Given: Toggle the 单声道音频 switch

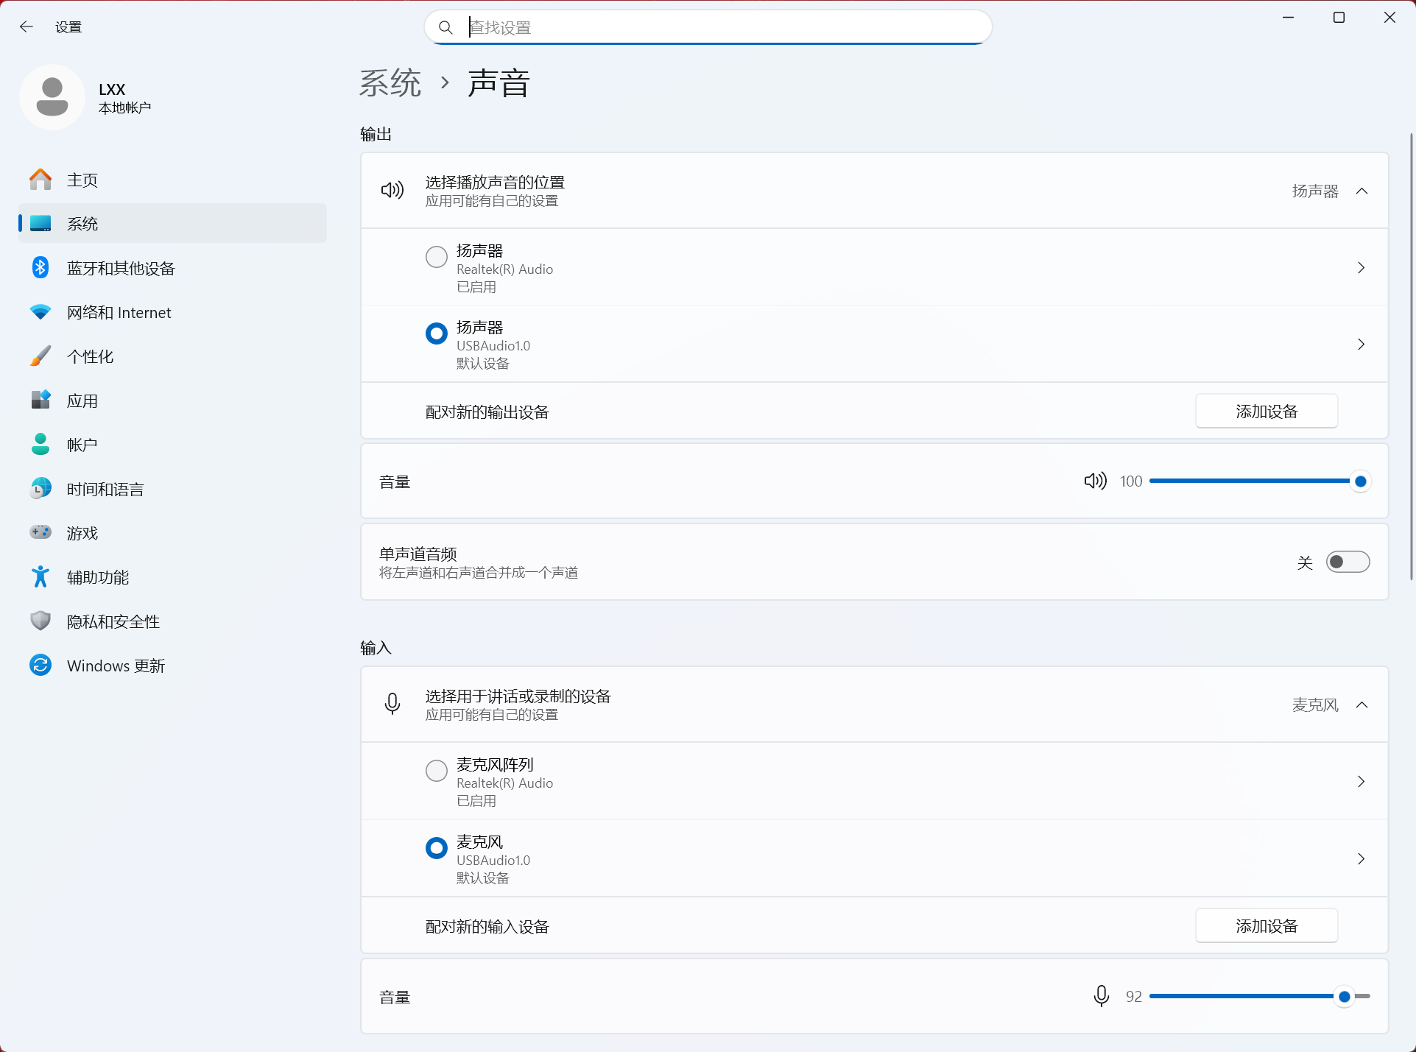Looking at the screenshot, I should click(x=1348, y=562).
